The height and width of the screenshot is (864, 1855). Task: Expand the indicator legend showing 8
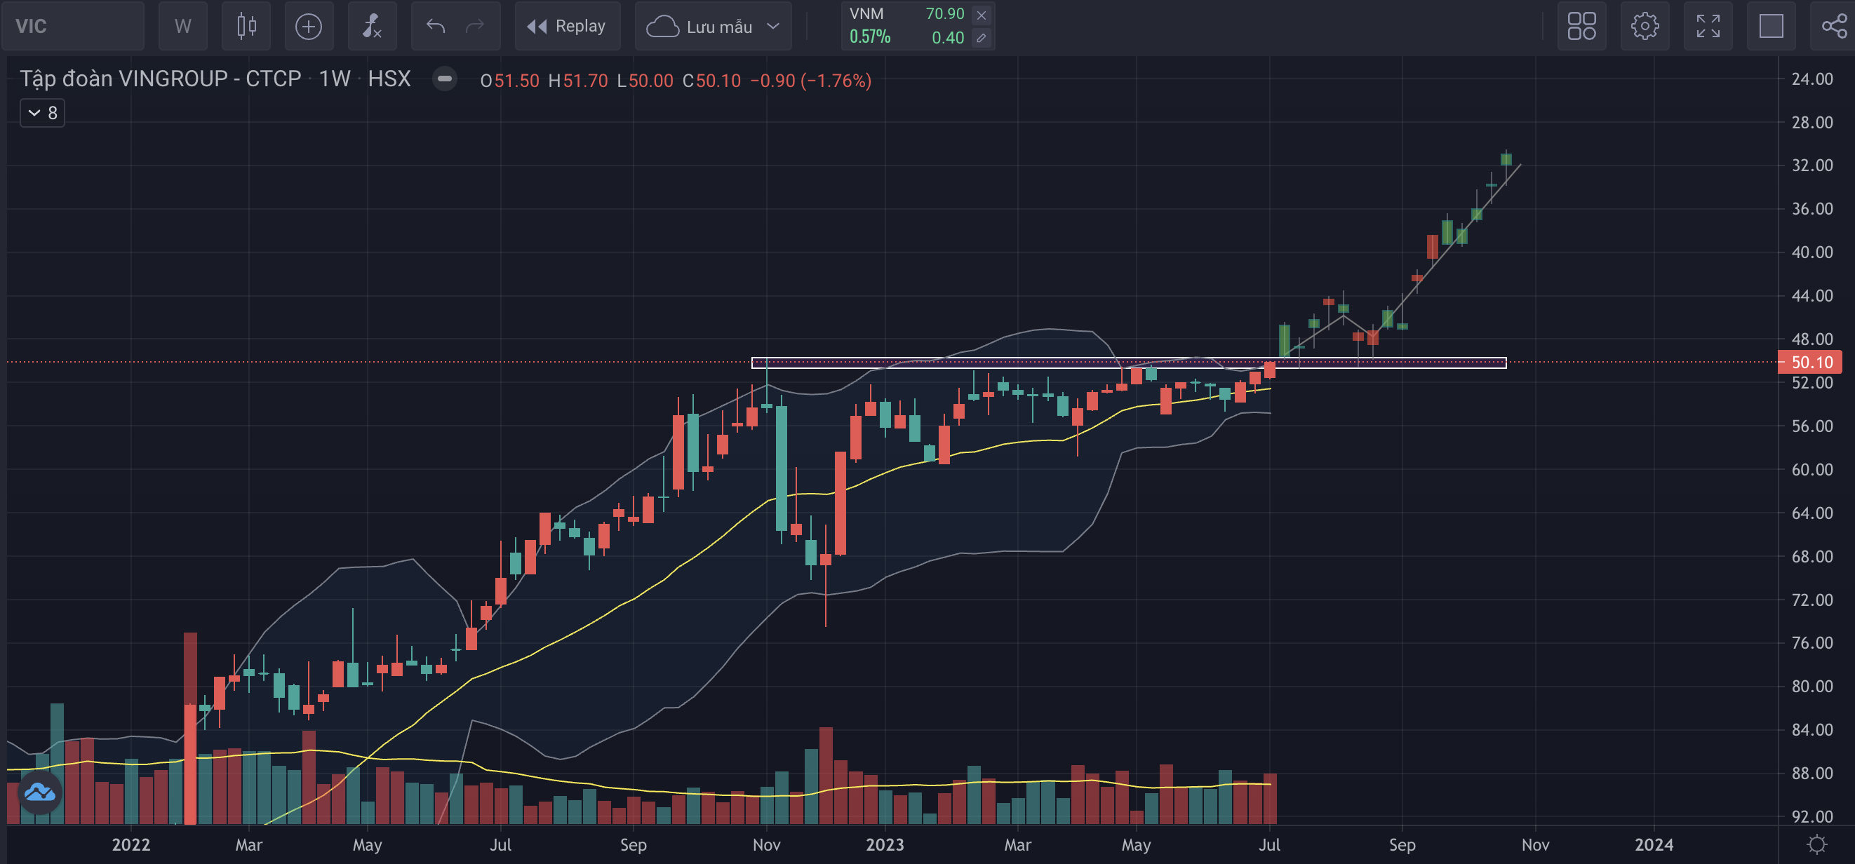click(x=43, y=113)
